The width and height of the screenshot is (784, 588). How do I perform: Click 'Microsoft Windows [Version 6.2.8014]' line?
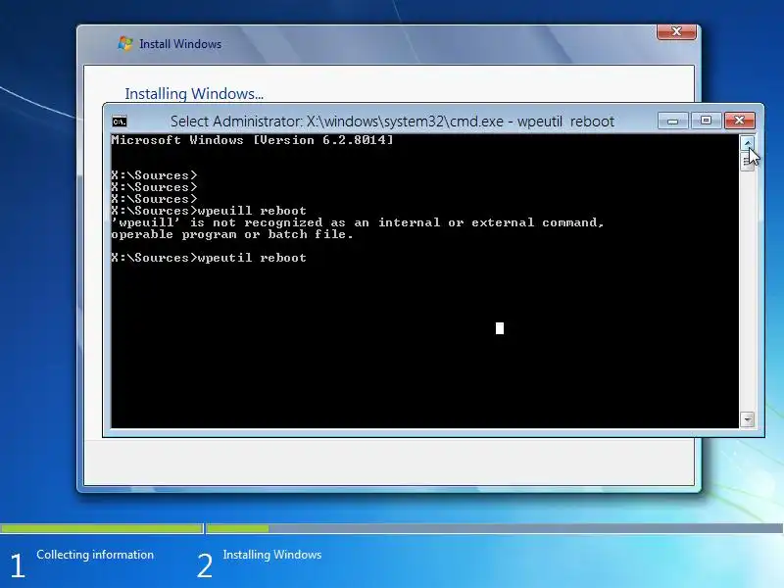click(x=253, y=140)
